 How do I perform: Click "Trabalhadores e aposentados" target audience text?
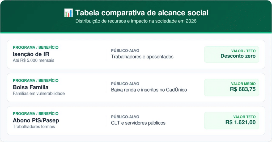142,57
